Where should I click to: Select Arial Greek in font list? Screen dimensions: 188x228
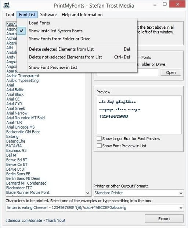[x=16, y=108]
